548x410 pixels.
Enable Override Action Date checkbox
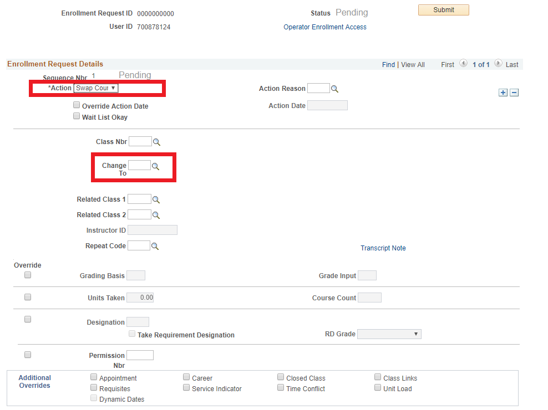tap(77, 105)
